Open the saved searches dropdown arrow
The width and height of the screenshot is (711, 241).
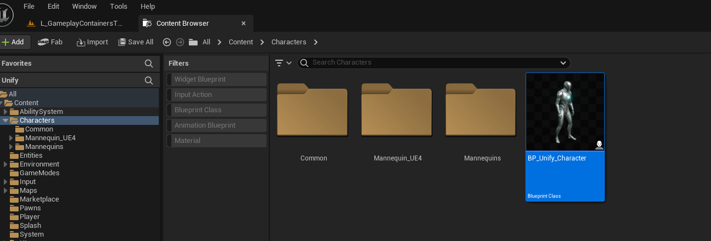pyautogui.click(x=563, y=63)
